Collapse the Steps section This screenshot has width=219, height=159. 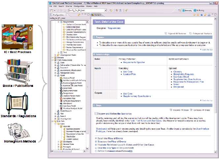(x=94, y=105)
